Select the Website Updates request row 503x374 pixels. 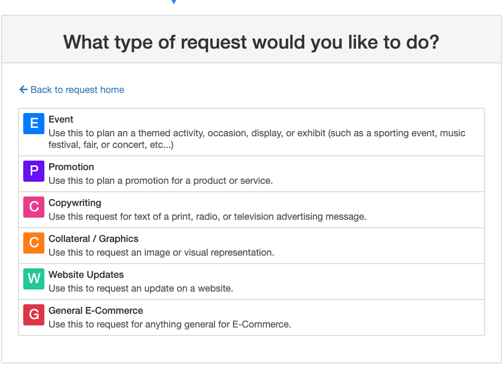[x=251, y=279]
